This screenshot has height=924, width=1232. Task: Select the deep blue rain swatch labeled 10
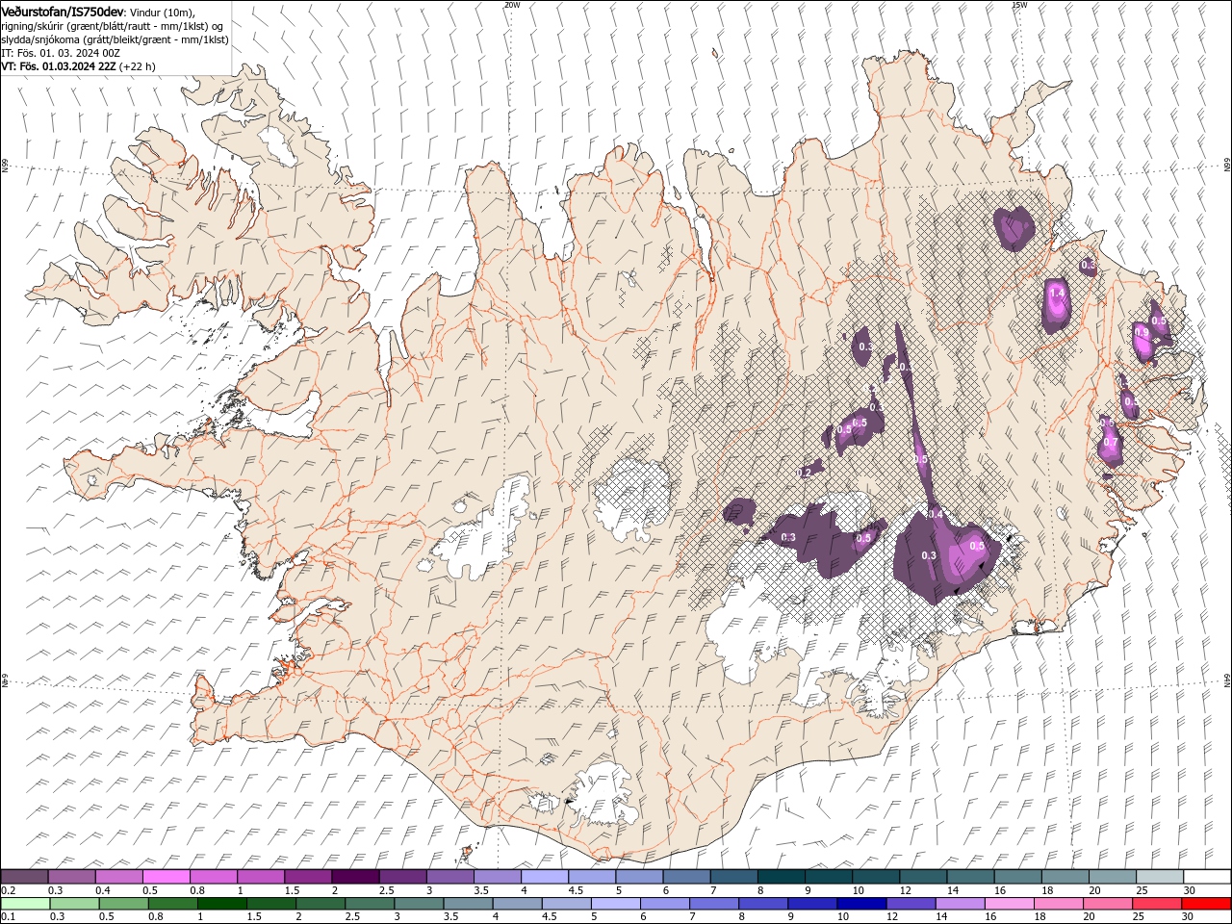[x=860, y=904]
